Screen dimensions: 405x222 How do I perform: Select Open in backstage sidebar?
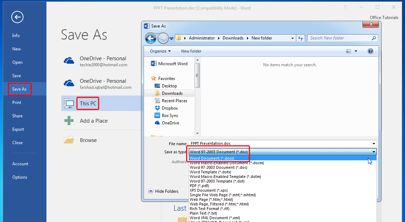pos(25,62)
